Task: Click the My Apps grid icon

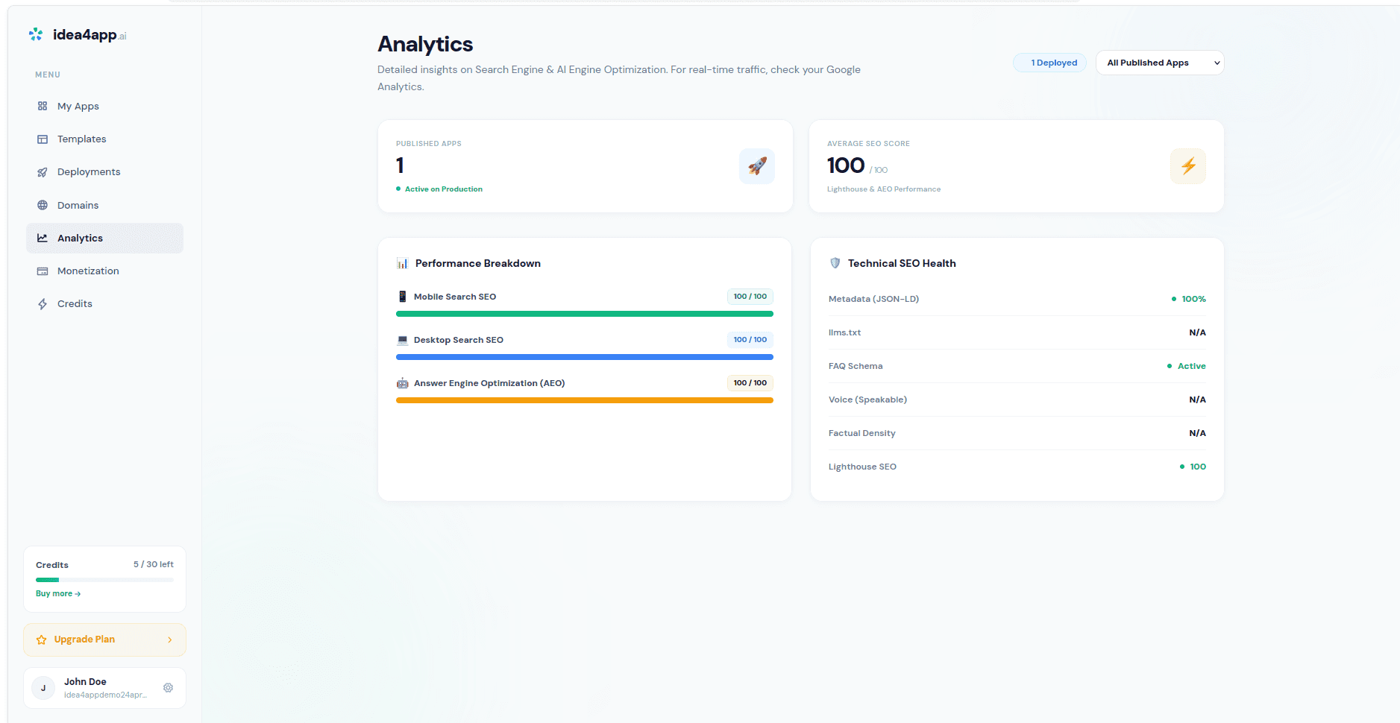Action: click(x=43, y=106)
